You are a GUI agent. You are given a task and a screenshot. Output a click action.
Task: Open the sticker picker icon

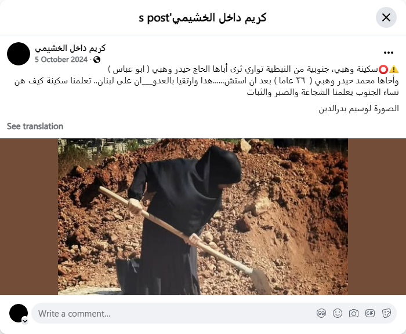386,313
